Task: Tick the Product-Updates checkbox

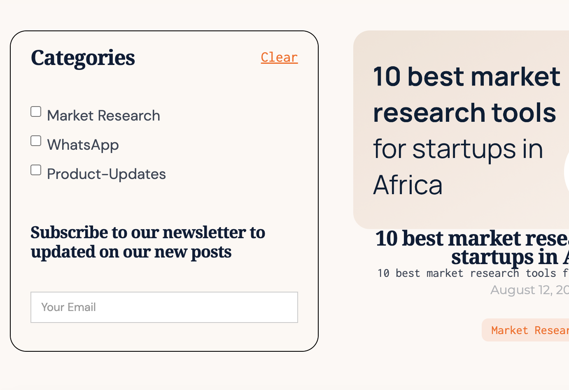Action: [36, 169]
